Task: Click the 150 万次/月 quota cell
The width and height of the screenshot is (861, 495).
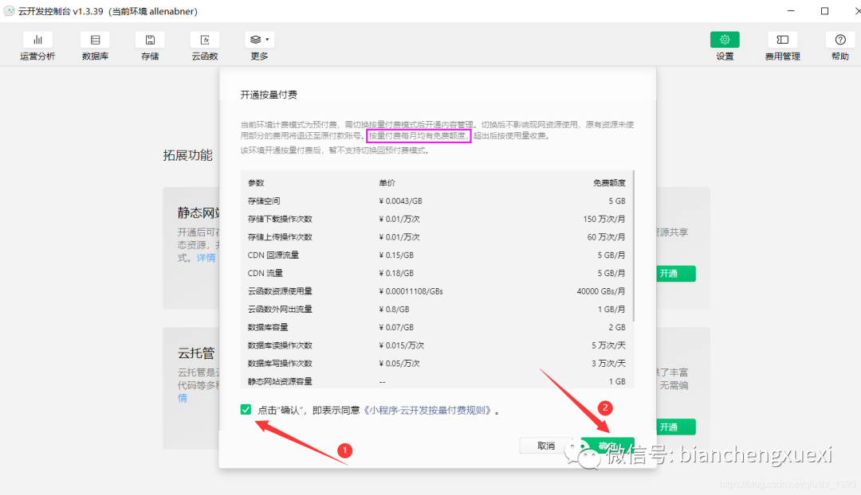Action: point(604,219)
